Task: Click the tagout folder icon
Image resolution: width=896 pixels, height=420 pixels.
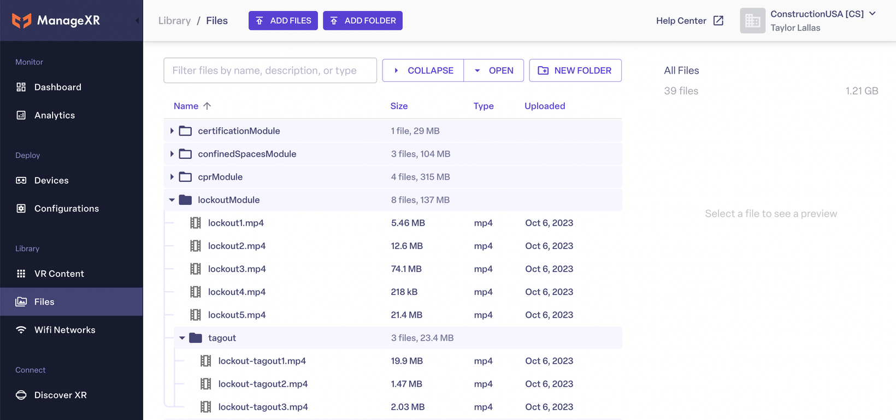Action: pos(196,338)
